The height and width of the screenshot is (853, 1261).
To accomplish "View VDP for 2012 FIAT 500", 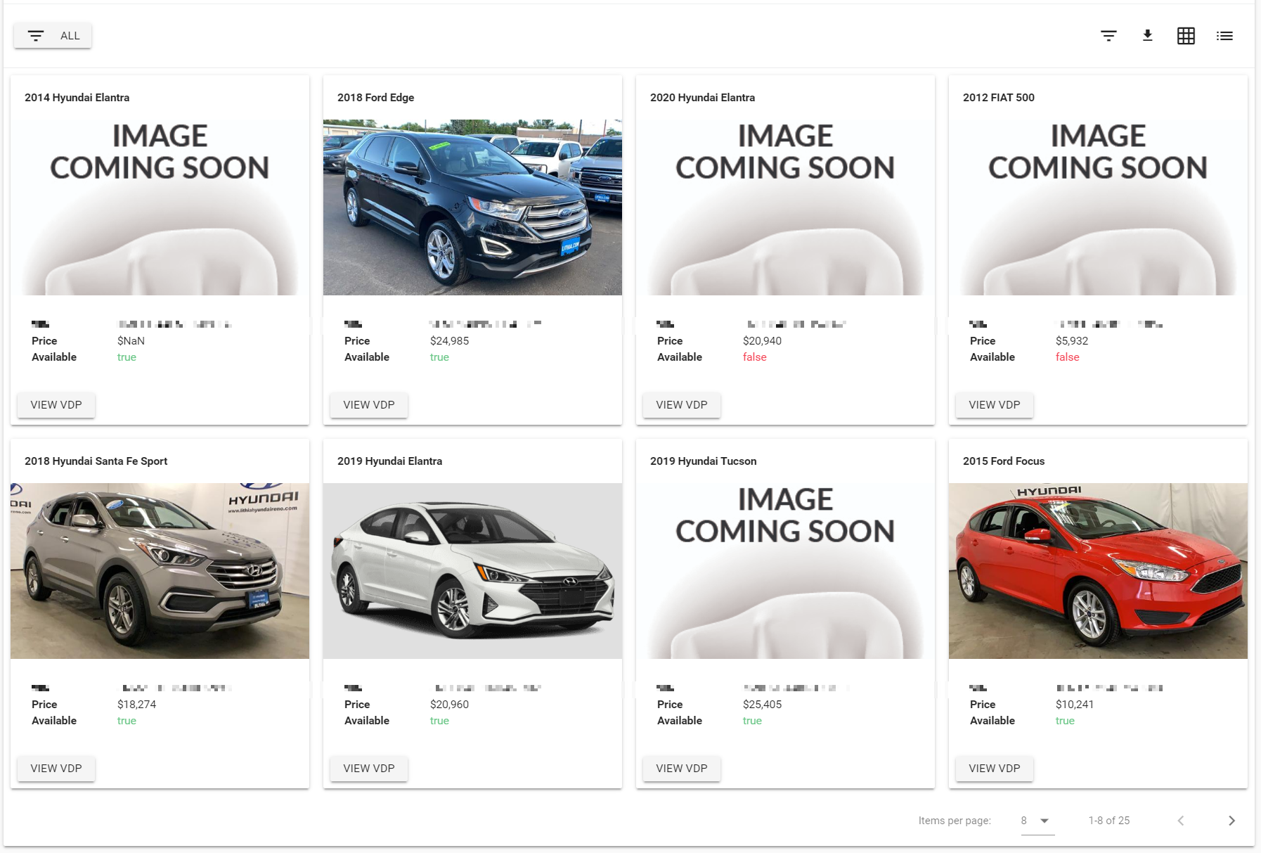I will [995, 405].
